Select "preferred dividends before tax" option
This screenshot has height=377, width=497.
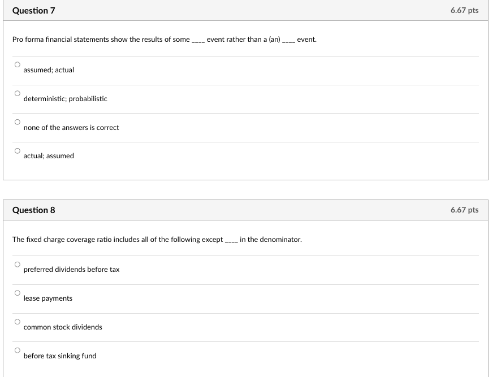(16, 263)
